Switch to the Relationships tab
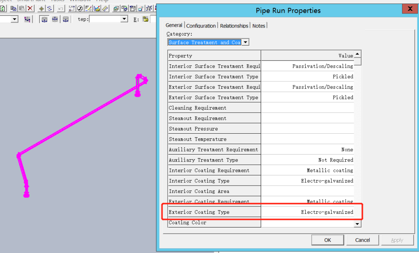419x253 pixels. pos(234,26)
